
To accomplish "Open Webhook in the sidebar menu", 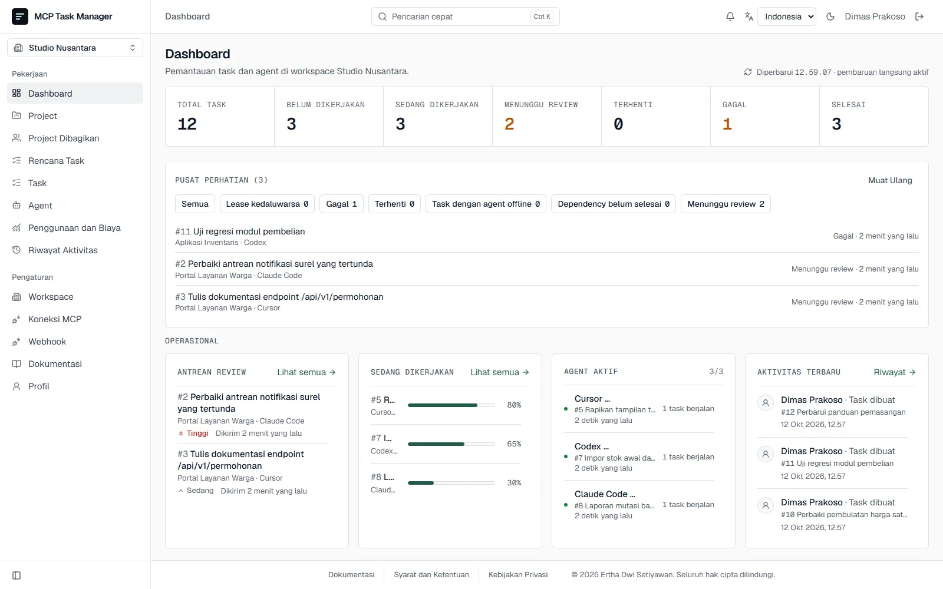I will pyautogui.click(x=75, y=342).
